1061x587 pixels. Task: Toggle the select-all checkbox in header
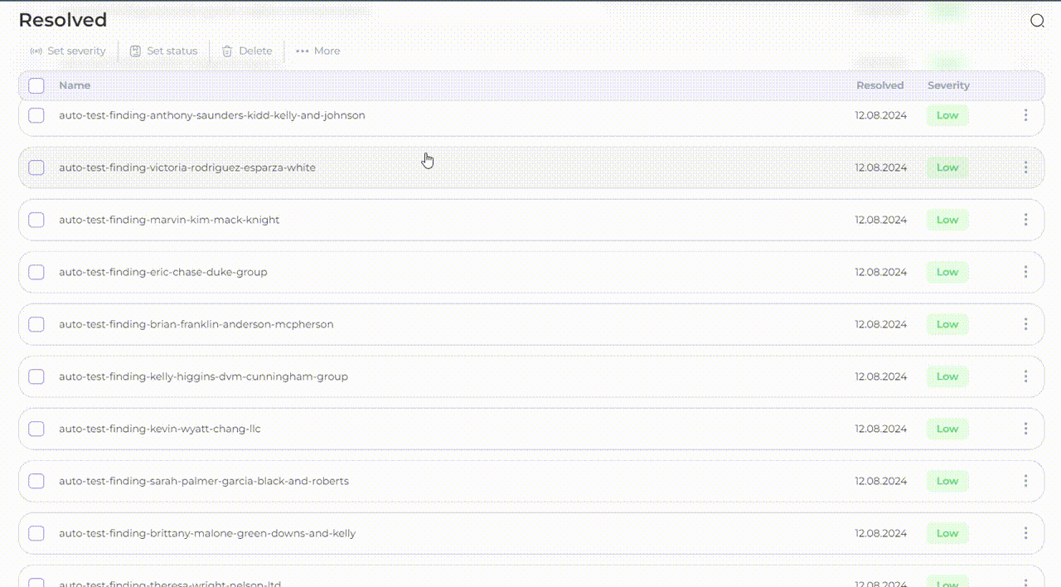[36, 85]
